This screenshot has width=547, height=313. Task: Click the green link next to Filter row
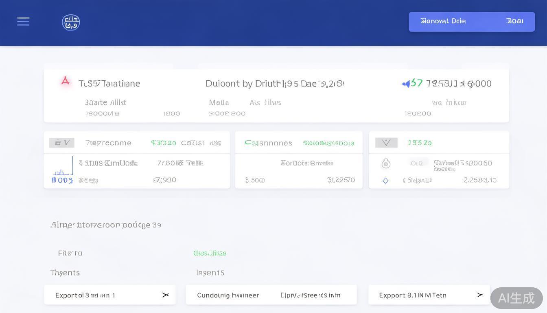pos(210,253)
